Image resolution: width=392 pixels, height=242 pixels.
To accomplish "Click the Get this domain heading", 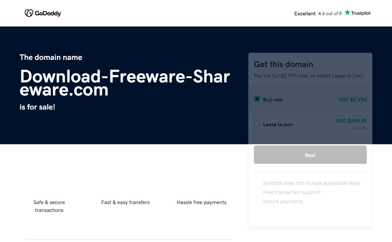I will (x=284, y=64).
